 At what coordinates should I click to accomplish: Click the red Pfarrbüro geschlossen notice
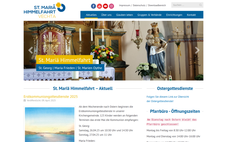click(171, 122)
